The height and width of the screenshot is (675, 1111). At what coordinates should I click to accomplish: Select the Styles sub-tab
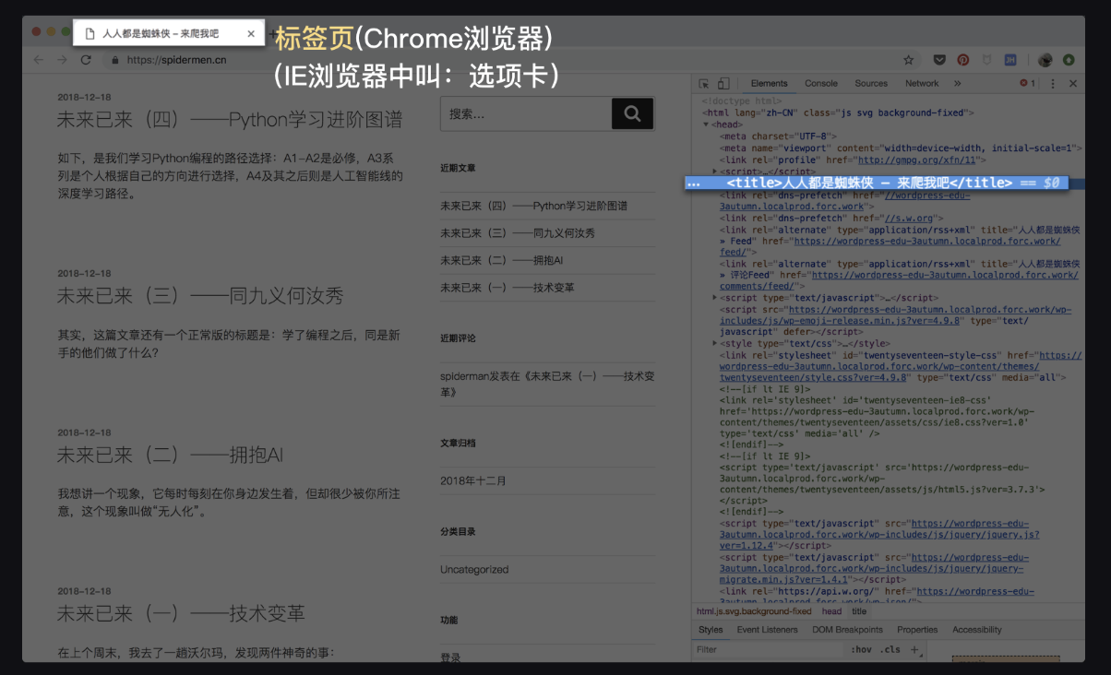click(711, 630)
